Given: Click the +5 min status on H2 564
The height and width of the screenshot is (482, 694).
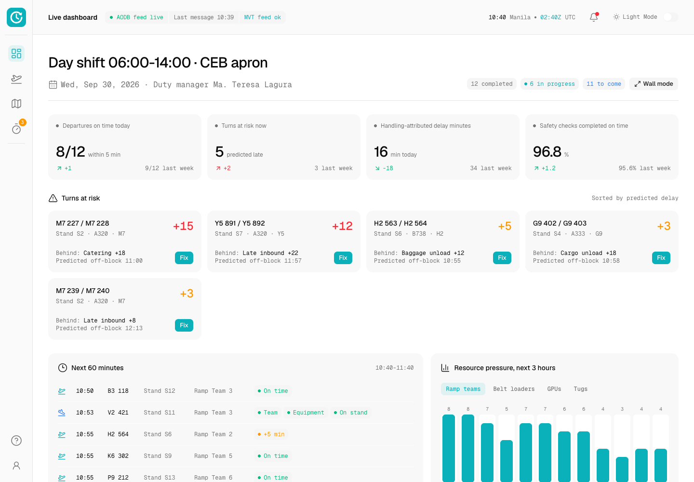Looking at the screenshot, I should pos(271,434).
